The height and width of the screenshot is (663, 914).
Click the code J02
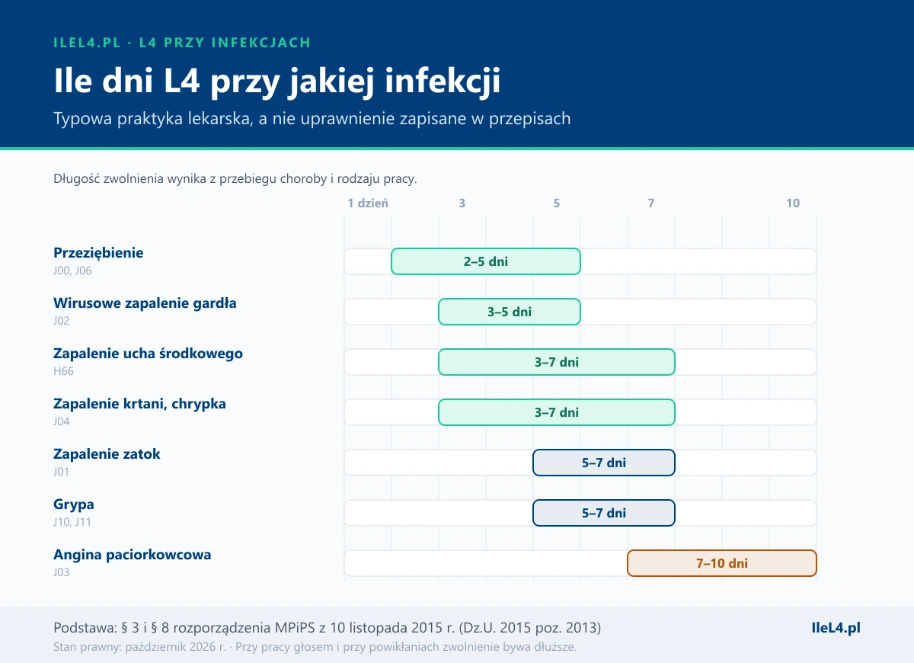62,321
